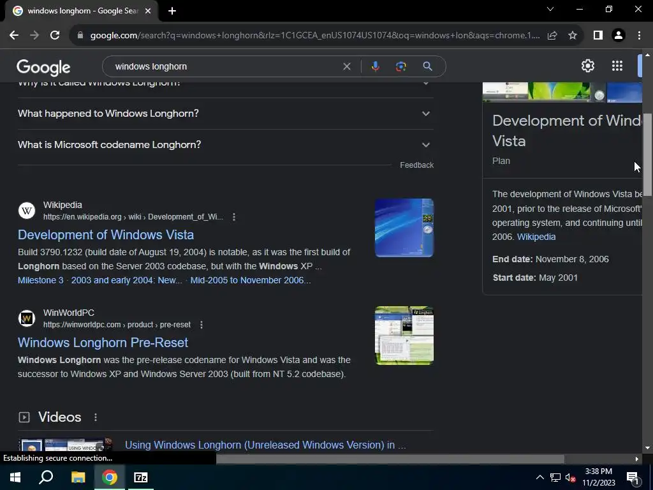Click the 'Videos' section heading
Viewport: 653px width, 490px height.
pyautogui.click(x=59, y=417)
